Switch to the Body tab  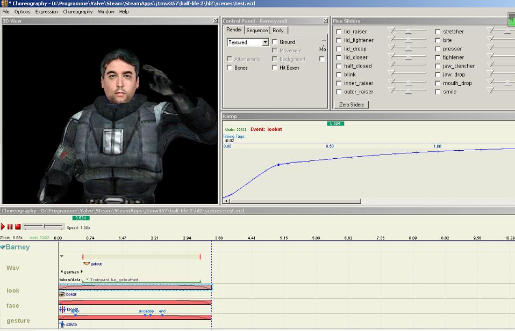coord(278,30)
